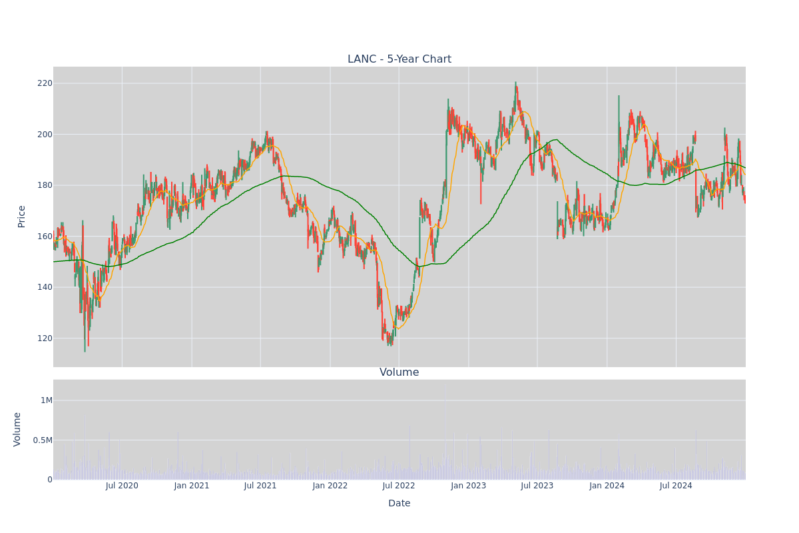Screen dimensions: 799x533
Task: Click the chart title LANC - 5-Year Chart
Action: 400,59
